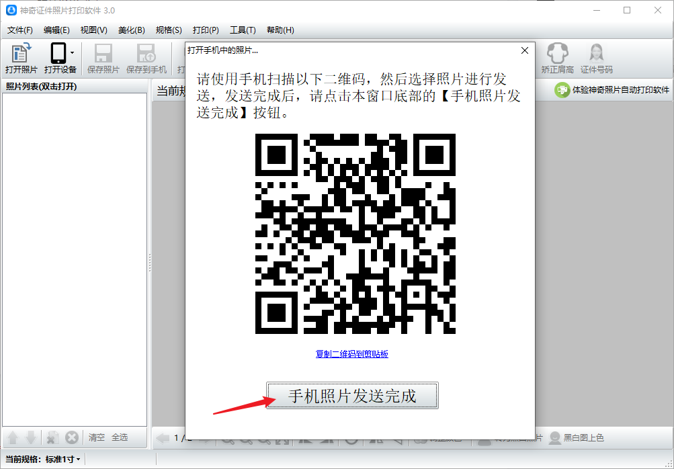
Task: Click the 全选 select-all button
Action: tap(120, 437)
